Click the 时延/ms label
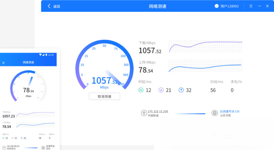 click(145, 82)
